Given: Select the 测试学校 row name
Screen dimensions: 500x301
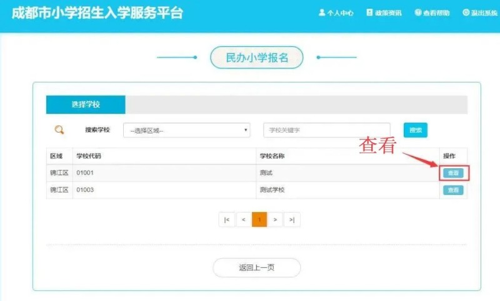Looking at the screenshot, I should pos(272,190).
